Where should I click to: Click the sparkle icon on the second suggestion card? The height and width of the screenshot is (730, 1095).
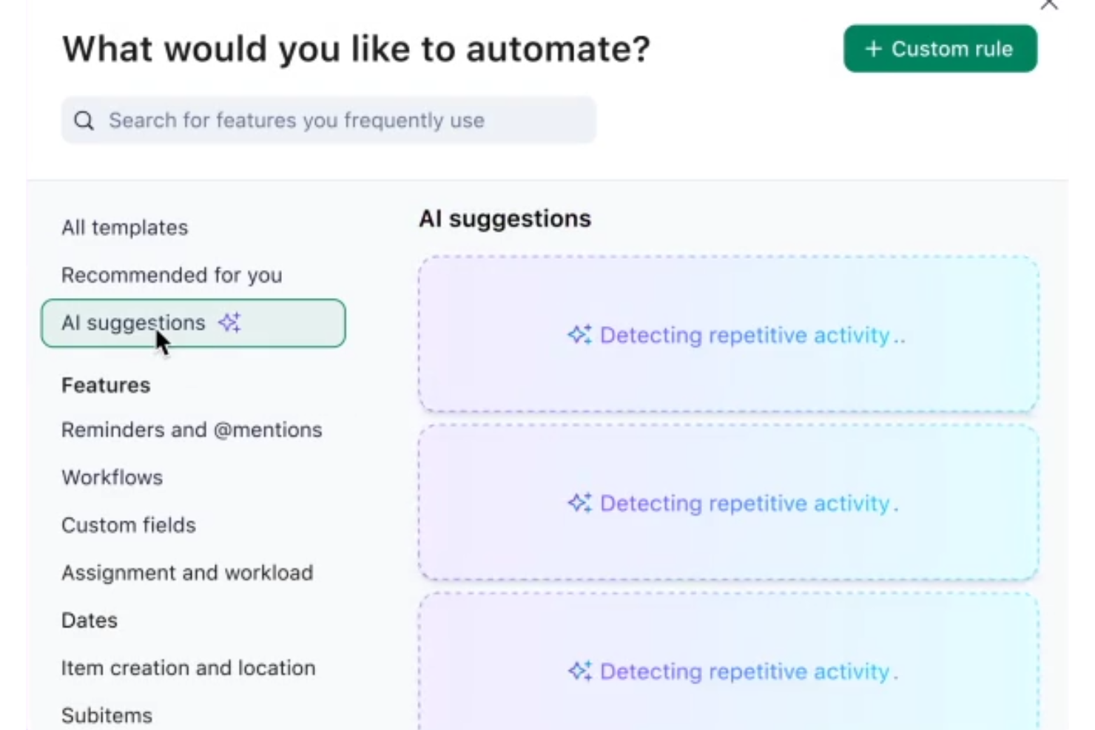tap(580, 503)
